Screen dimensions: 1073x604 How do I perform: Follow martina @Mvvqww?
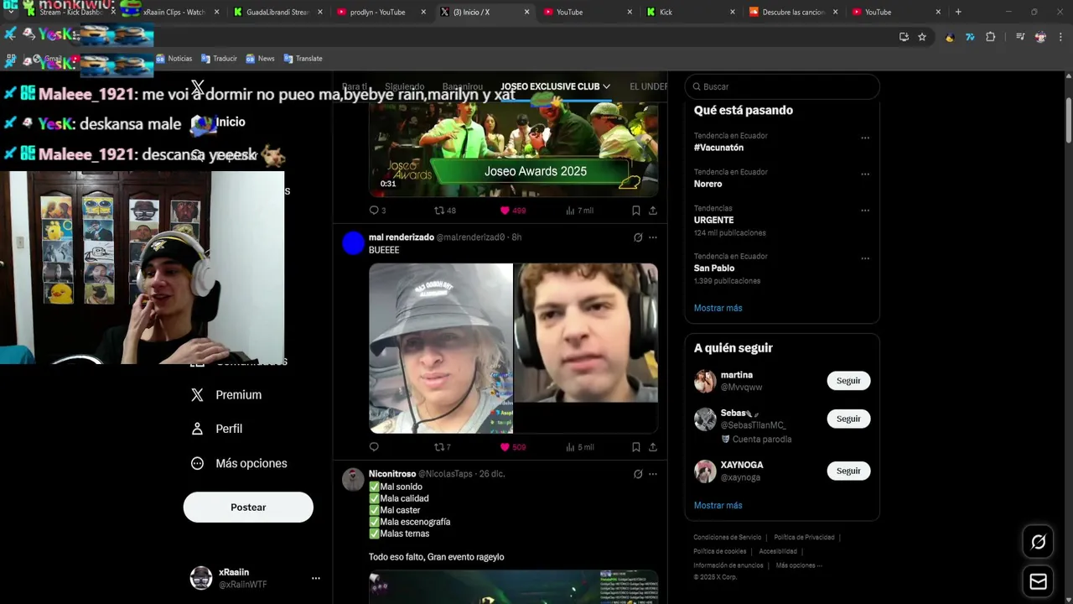click(848, 381)
